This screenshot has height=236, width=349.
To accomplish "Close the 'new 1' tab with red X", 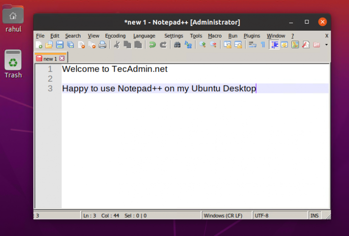I will click(x=62, y=59).
